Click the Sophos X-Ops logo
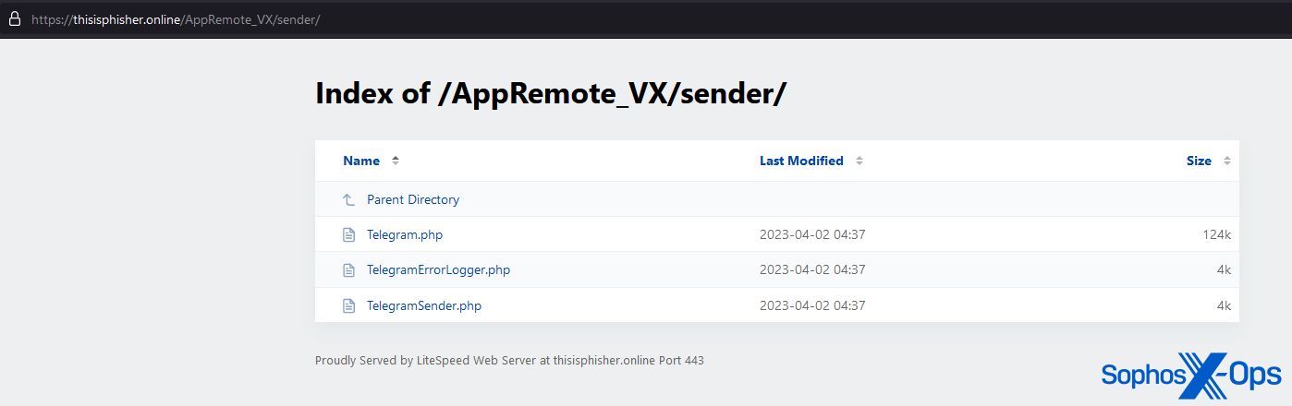Screen dimensions: 1292x406 pos(1190,375)
